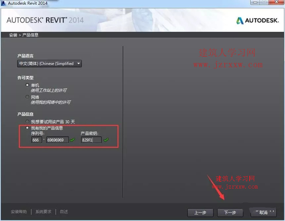The image size is (285, 221).
Task: Click the serial number prefix field 666
Action: 37,140
